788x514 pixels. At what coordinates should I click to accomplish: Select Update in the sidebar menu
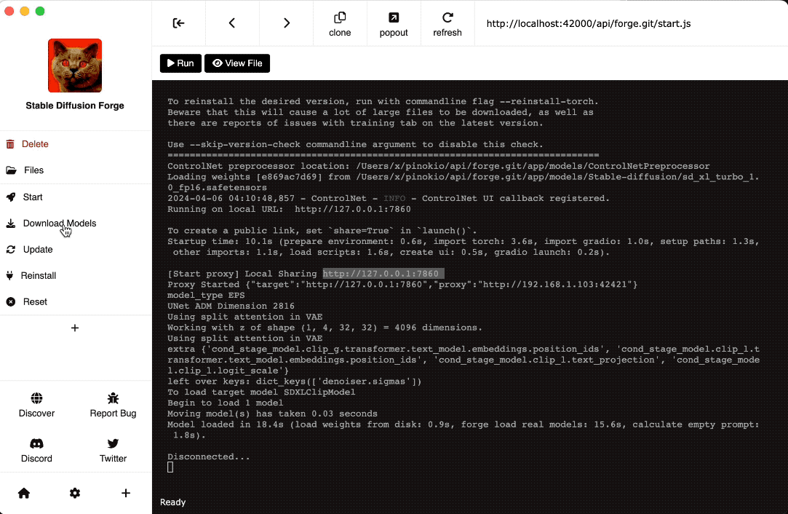click(x=36, y=249)
